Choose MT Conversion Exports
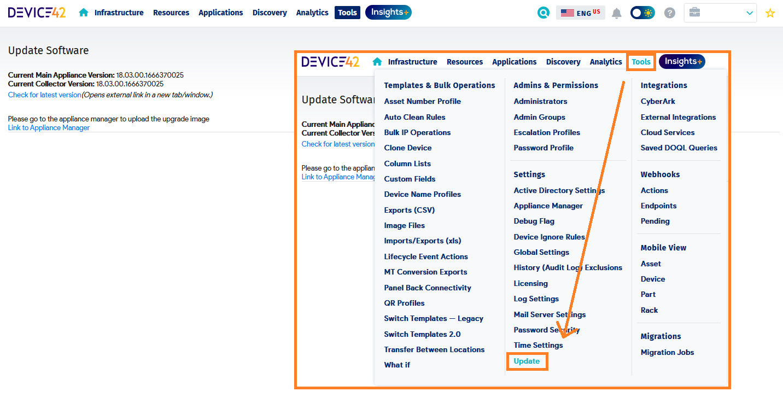 (426, 272)
